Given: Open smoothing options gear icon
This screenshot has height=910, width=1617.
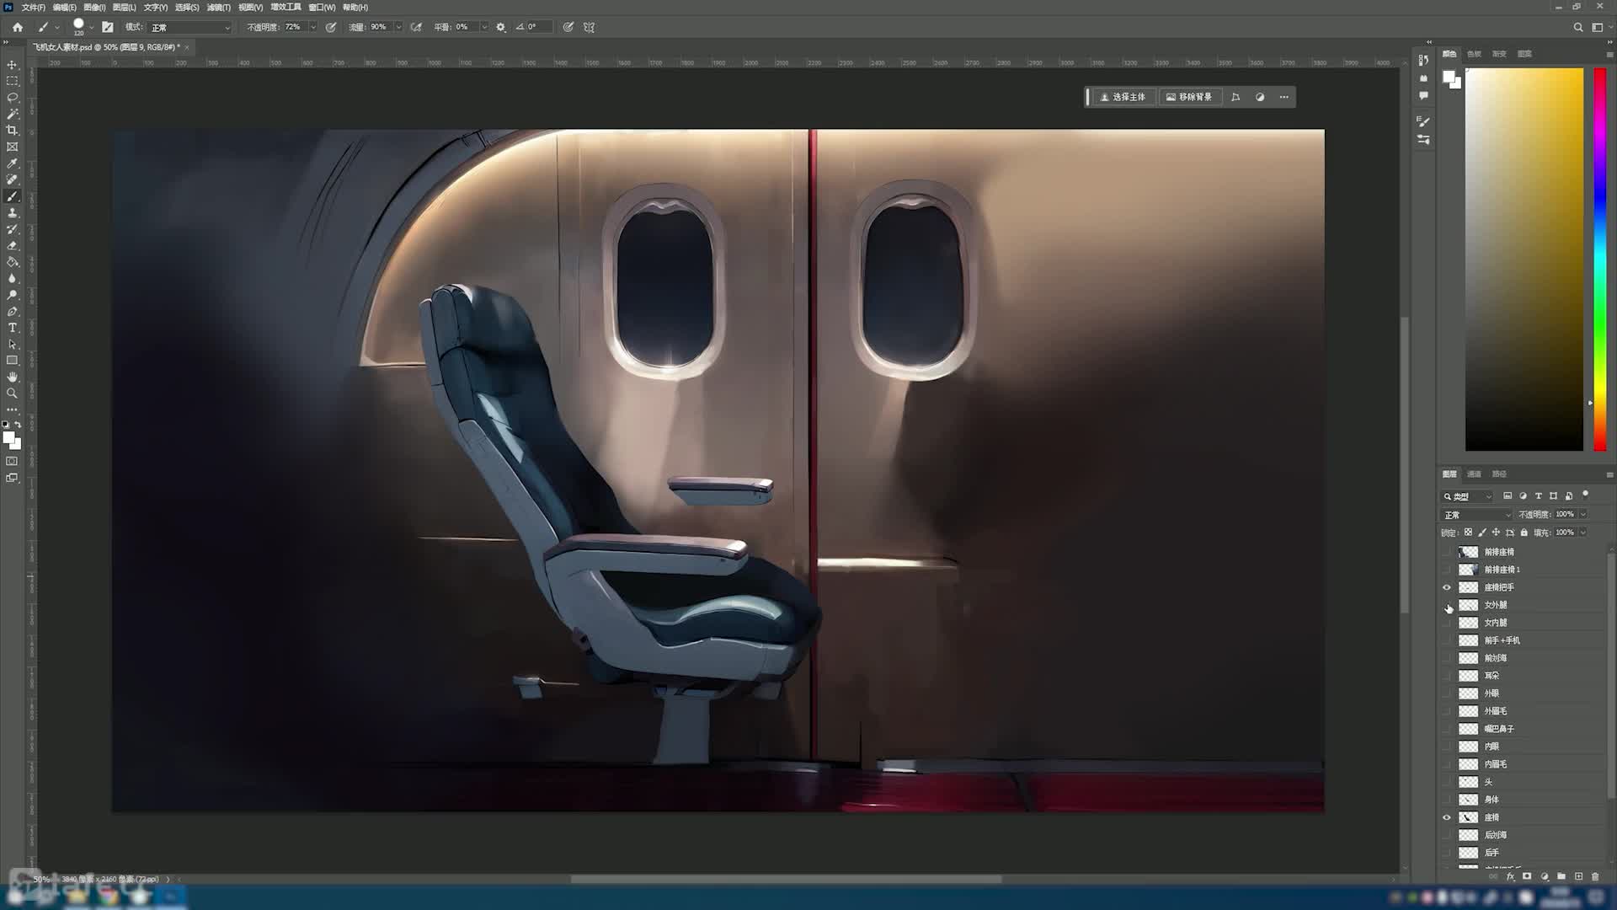Looking at the screenshot, I should pos(501,27).
